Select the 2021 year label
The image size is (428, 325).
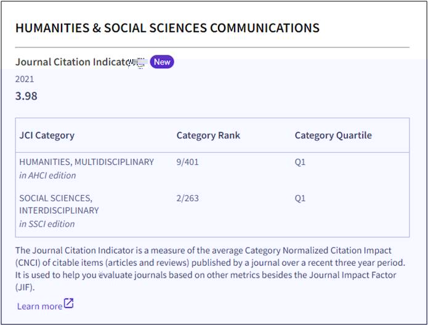coord(25,79)
